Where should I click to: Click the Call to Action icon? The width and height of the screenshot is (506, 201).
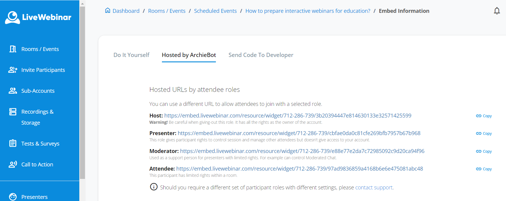click(x=13, y=164)
